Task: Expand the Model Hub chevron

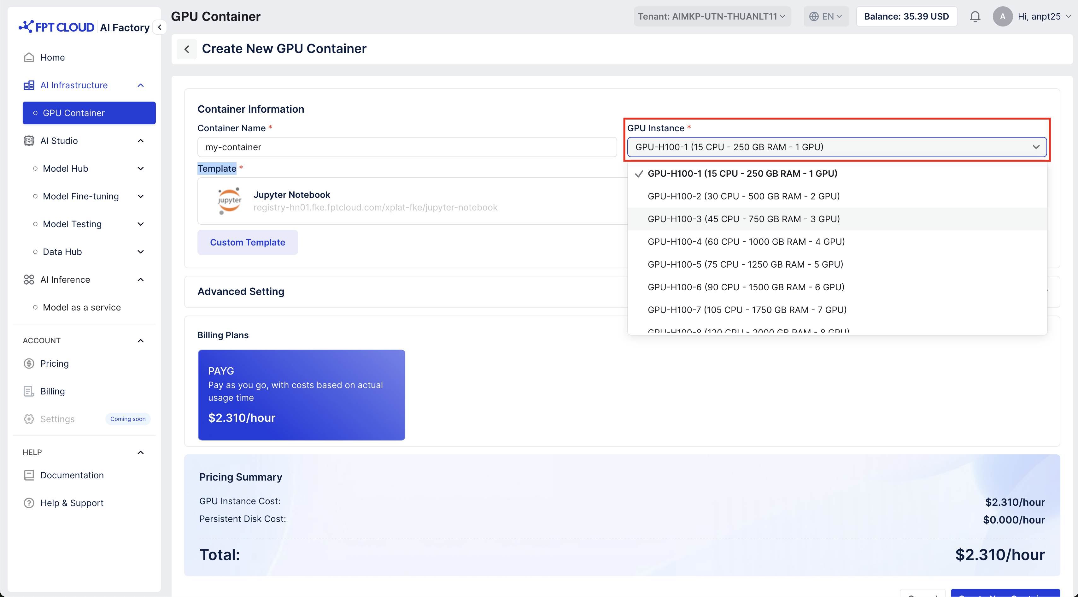Action: point(141,169)
